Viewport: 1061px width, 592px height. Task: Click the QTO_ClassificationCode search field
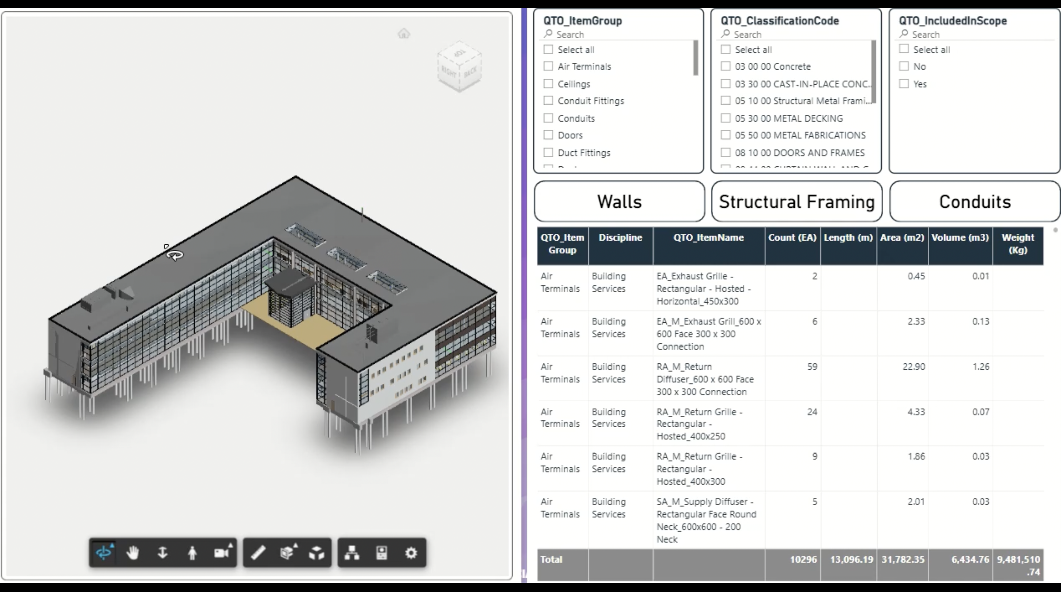[x=796, y=34]
